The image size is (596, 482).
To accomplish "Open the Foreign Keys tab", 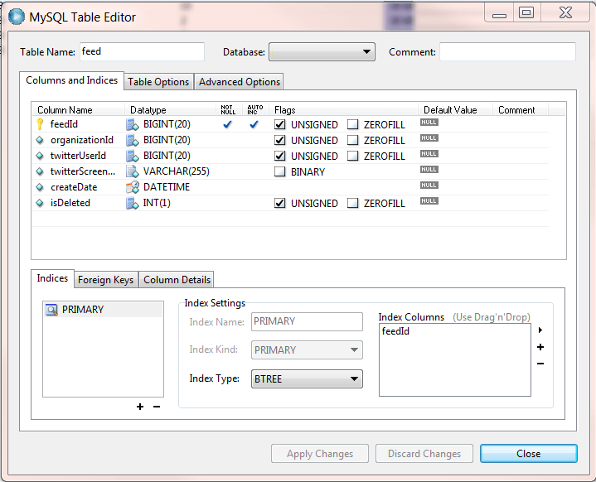I will (x=105, y=280).
